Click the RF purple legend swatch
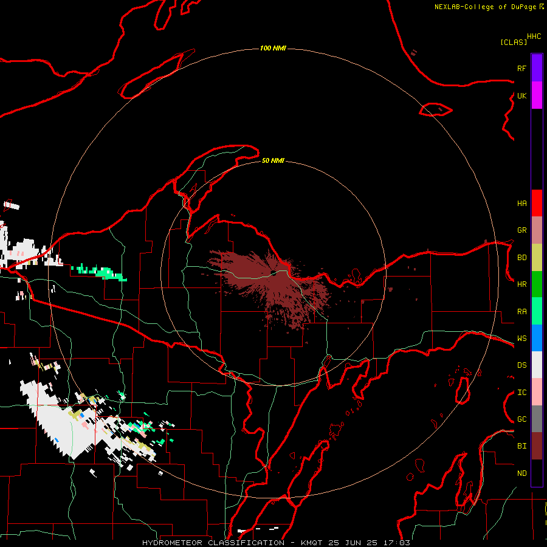The height and width of the screenshot is (547, 547). click(x=537, y=68)
